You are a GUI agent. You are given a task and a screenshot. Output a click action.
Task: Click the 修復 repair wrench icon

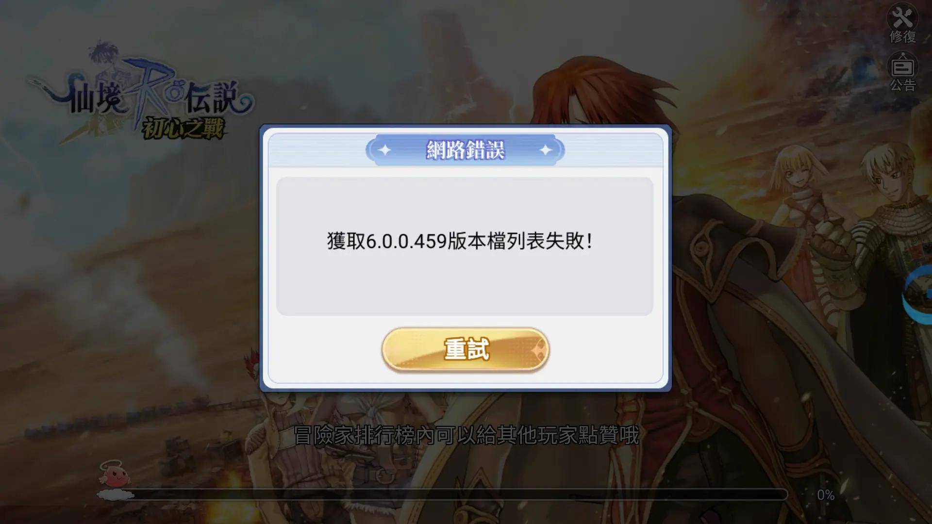coord(902,18)
